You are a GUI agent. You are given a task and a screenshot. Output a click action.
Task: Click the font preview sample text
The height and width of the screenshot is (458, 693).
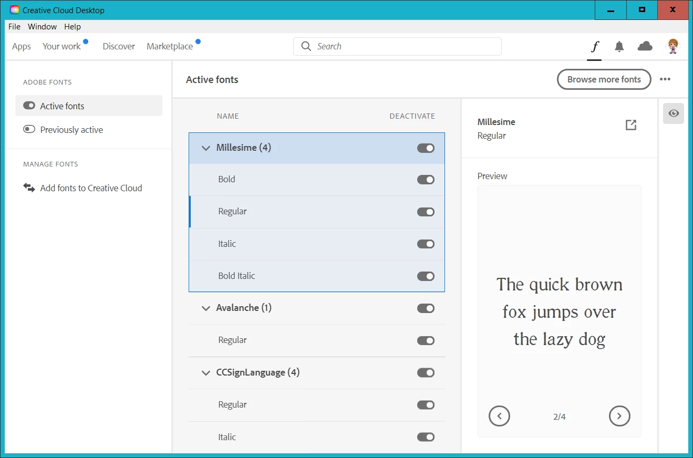pos(560,312)
